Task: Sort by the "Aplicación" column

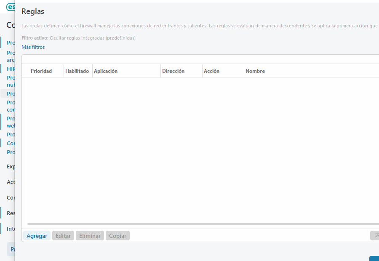Action: pyautogui.click(x=105, y=71)
